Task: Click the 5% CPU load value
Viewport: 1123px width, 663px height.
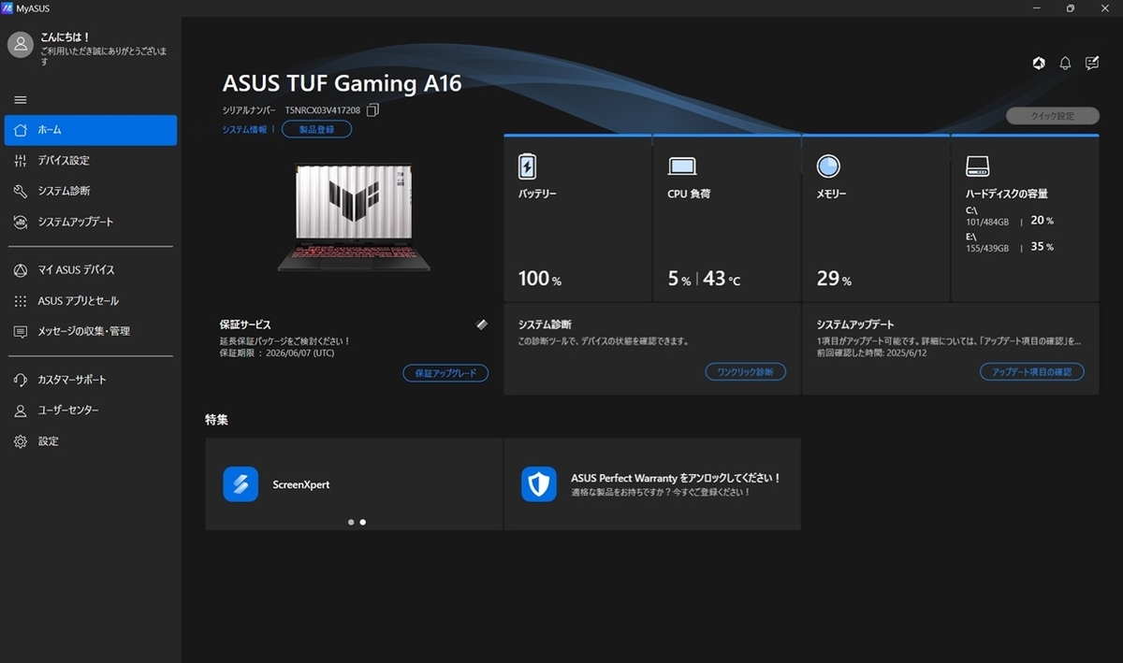Action: (678, 279)
